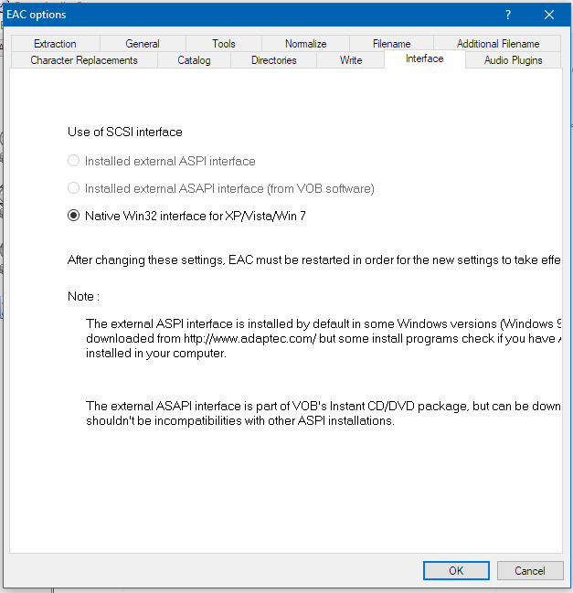Switch to Audio Plugins tab

(513, 60)
